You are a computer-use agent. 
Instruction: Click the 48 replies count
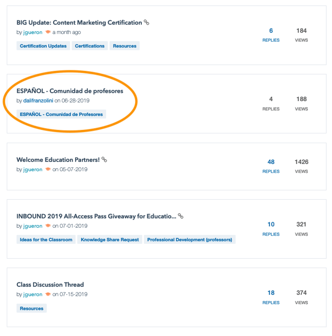pyautogui.click(x=271, y=162)
